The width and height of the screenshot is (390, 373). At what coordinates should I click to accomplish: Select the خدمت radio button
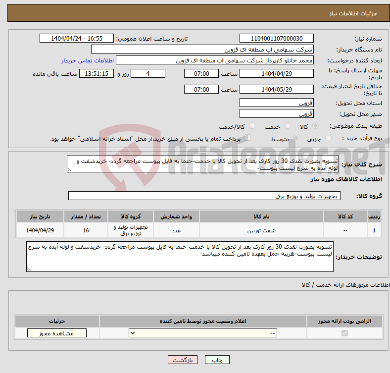(x=288, y=126)
